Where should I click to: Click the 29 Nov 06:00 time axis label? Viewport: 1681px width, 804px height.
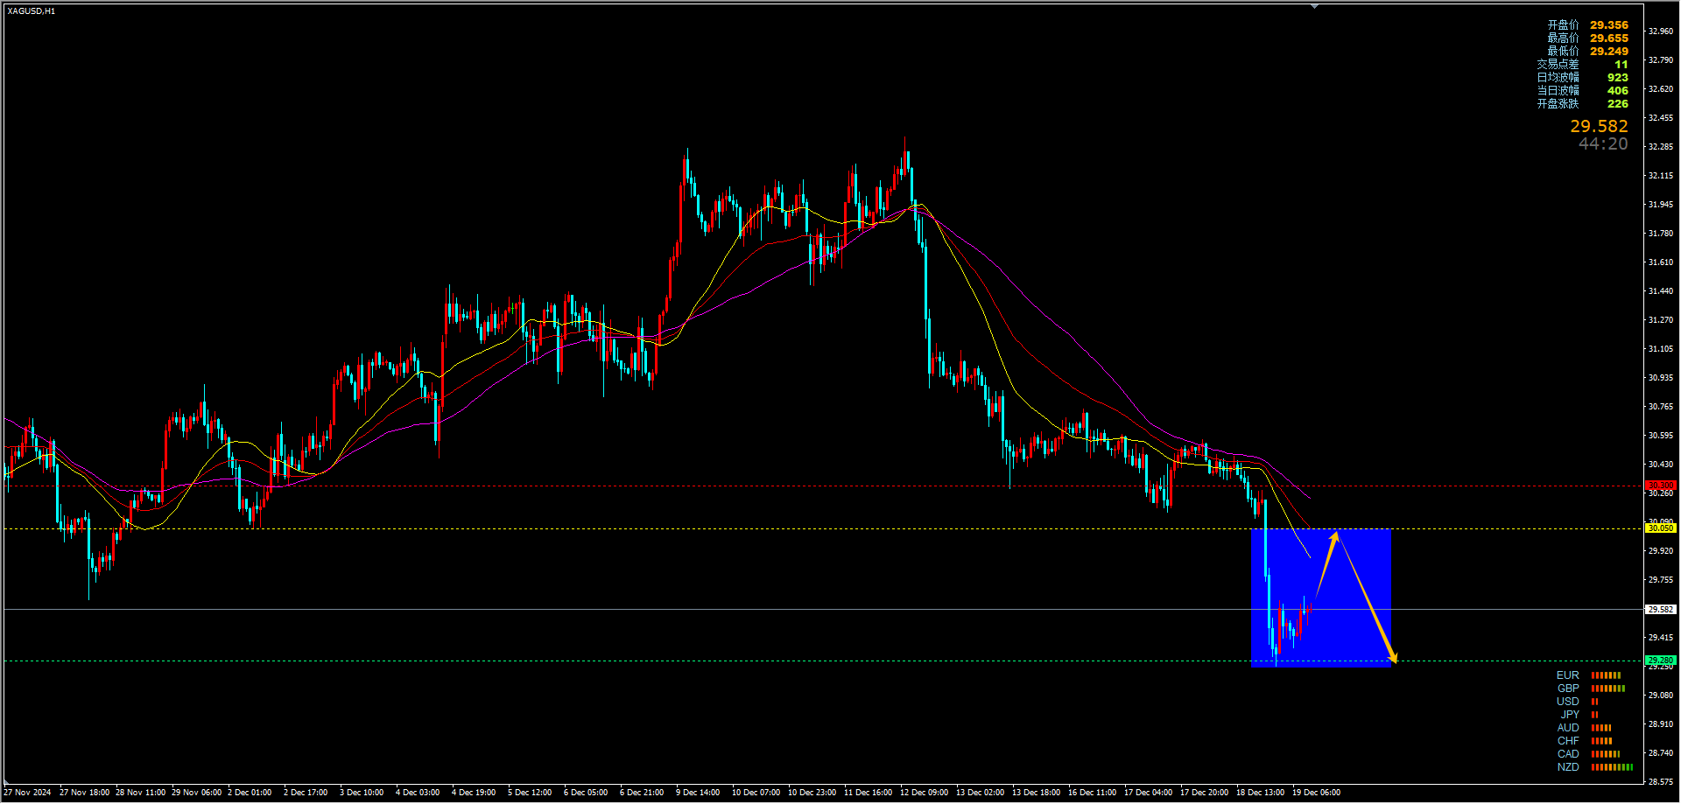196,793
